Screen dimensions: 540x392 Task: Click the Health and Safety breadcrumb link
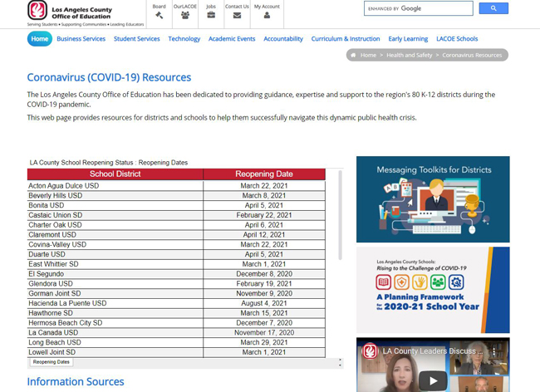click(409, 55)
